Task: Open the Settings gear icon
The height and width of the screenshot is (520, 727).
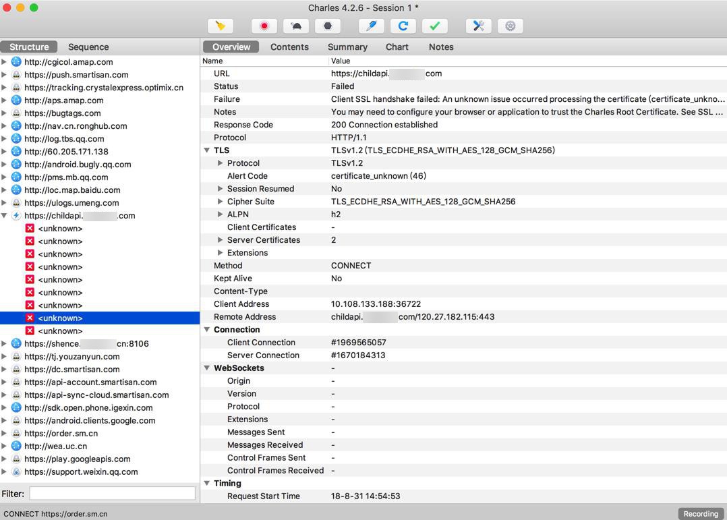Action: pyautogui.click(x=510, y=26)
